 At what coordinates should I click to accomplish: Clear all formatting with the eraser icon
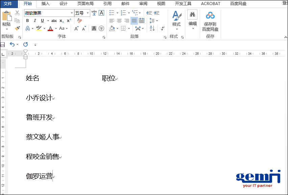point(79,21)
